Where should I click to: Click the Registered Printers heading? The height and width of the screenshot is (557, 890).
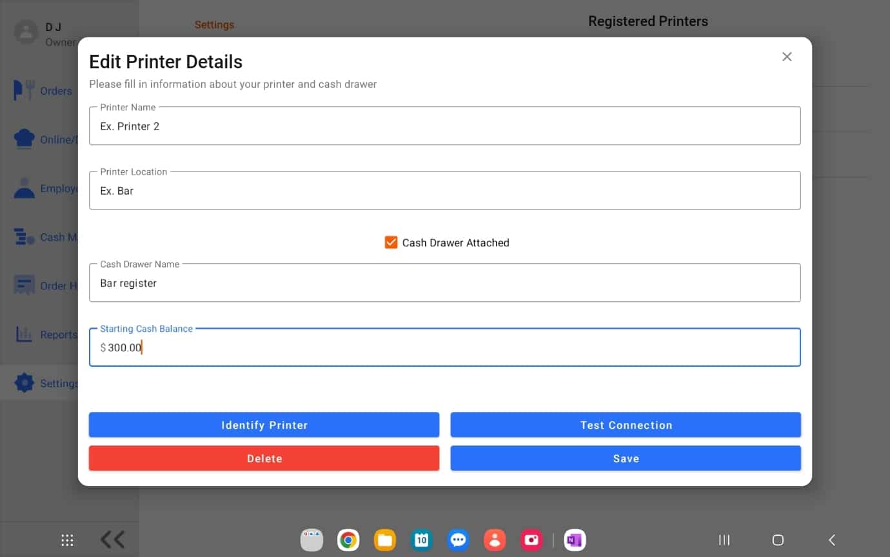(x=648, y=21)
